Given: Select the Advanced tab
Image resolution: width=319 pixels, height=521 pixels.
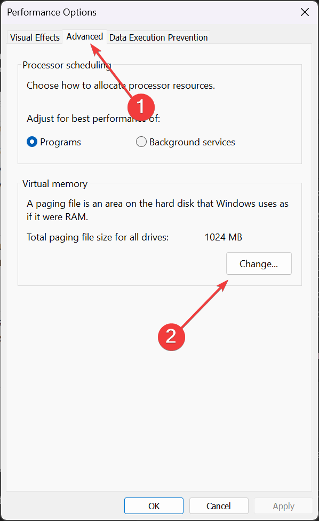Looking at the screenshot, I should tap(85, 36).
